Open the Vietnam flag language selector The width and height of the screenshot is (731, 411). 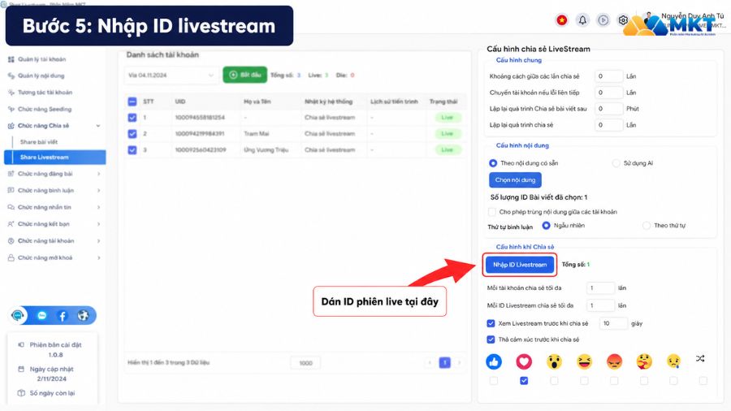(562, 20)
